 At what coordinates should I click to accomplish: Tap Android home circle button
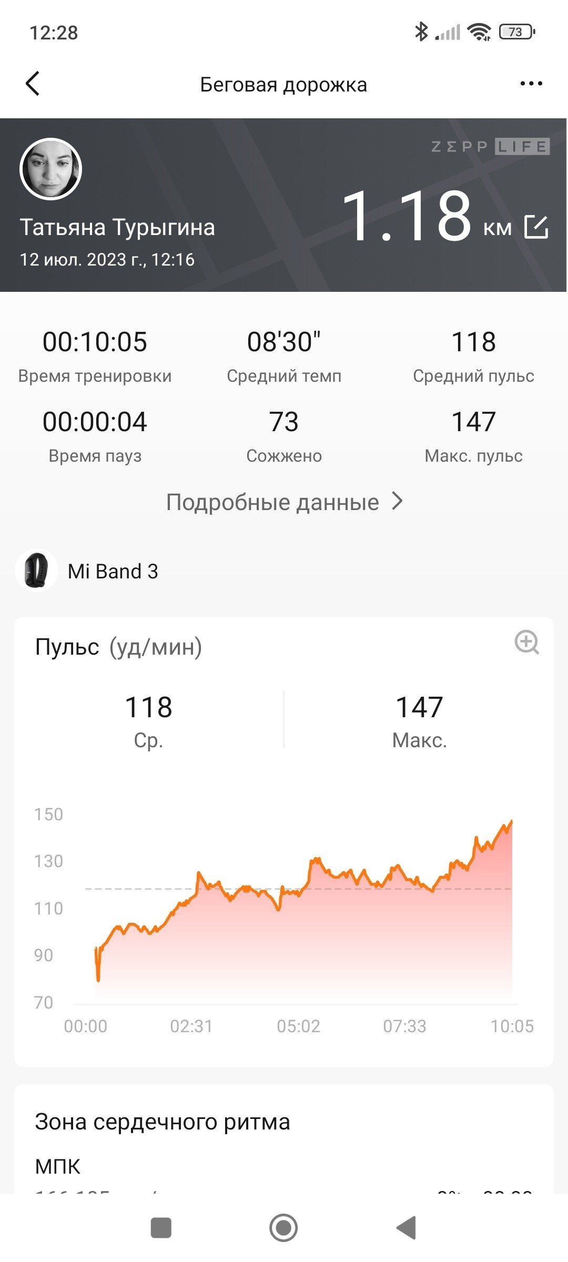[x=283, y=1228]
